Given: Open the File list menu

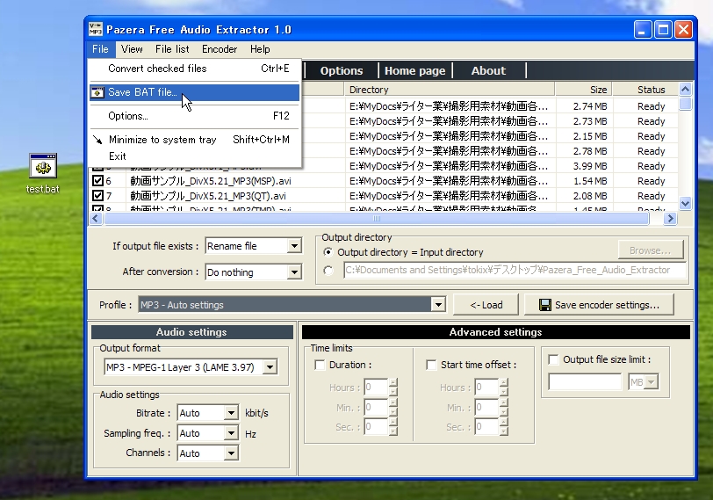Looking at the screenshot, I should click(172, 49).
